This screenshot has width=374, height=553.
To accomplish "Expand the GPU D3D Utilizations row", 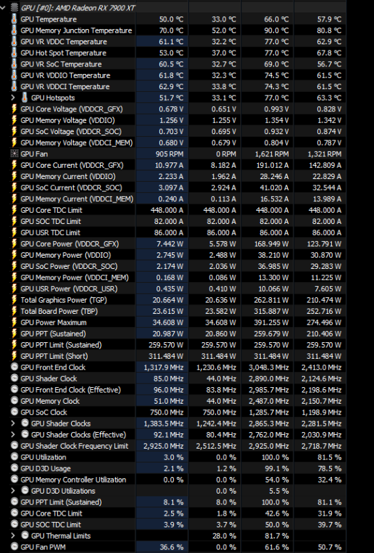I will tap(13, 491).
